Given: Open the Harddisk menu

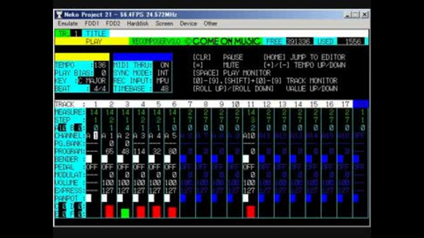Looking at the screenshot, I should 138,23.
